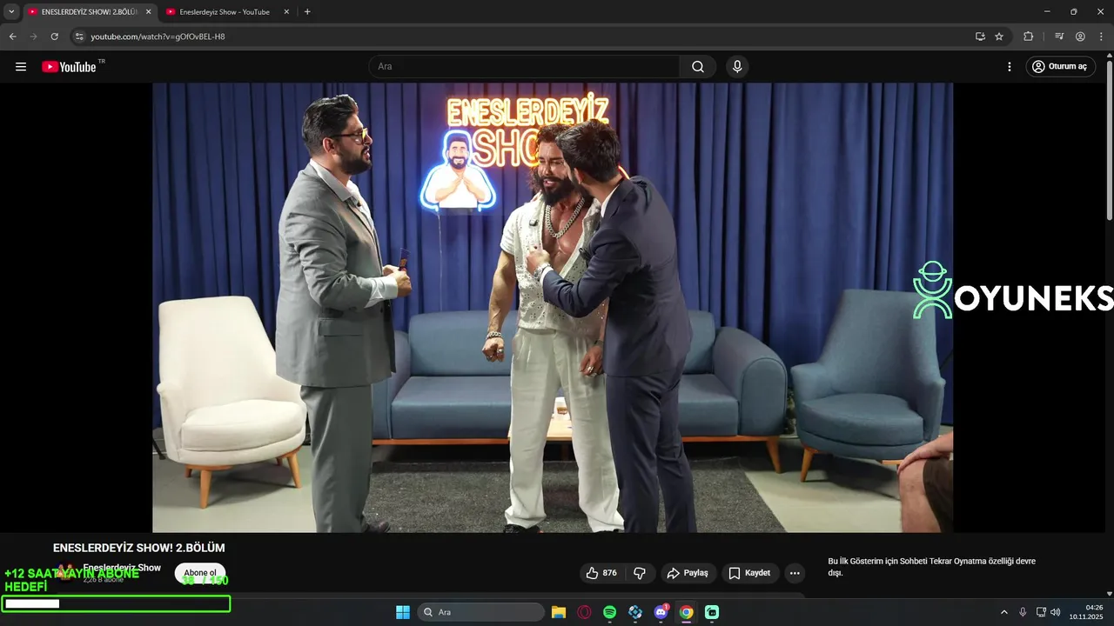Click the YouTube search magnifier button
The width and height of the screenshot is (1114, 626).
point(698,67)
